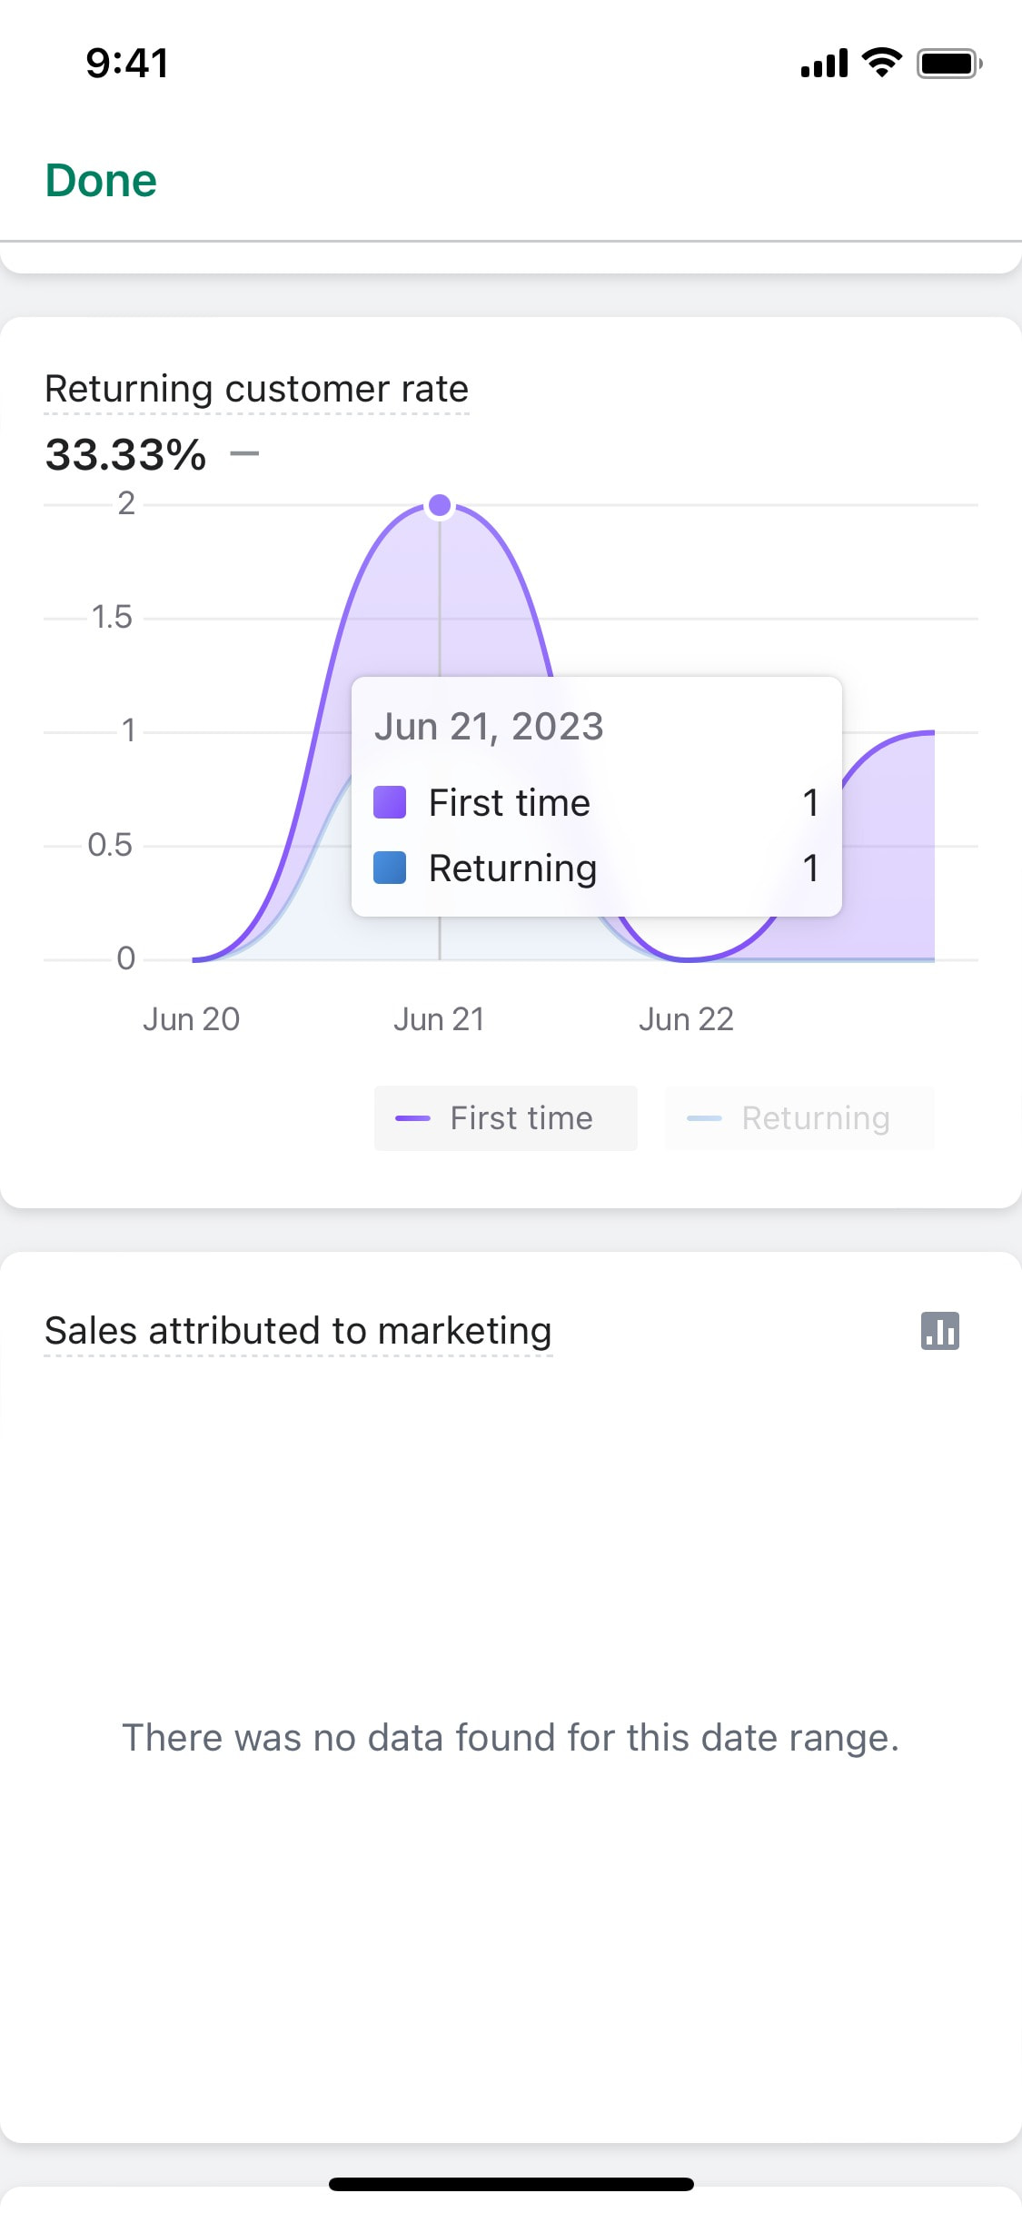Open Returning customer rate report title
This screenshot has height=2213, width=1022.
[256, 389]
